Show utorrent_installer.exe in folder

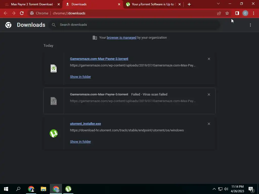point(80,141)
